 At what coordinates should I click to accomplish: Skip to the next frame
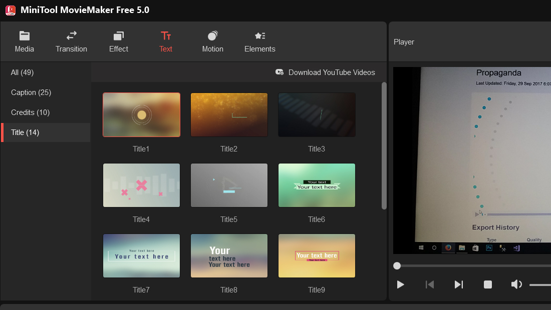(x=458, y=284)
